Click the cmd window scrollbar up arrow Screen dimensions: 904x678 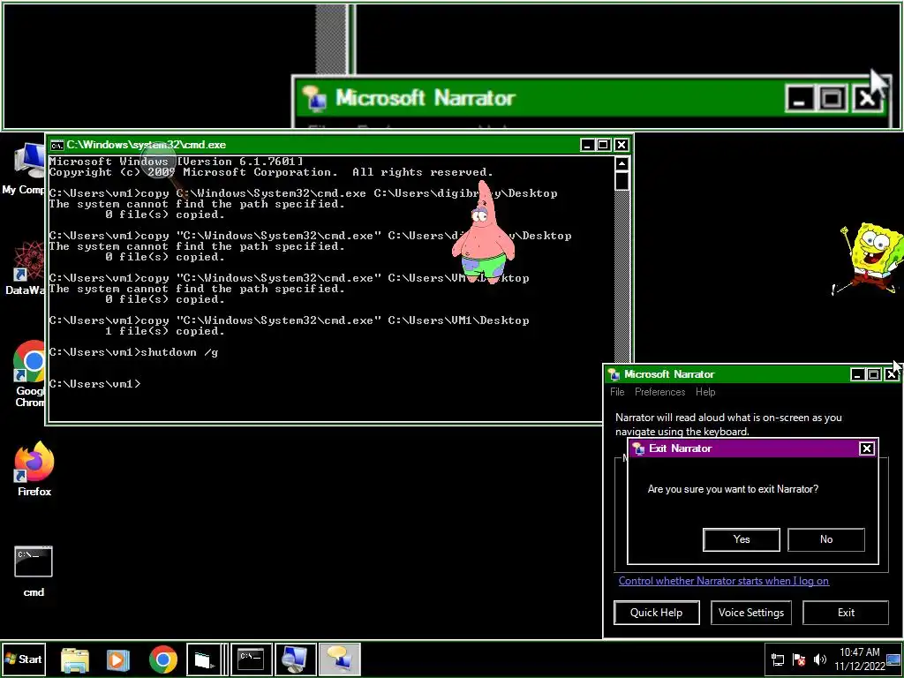[x=621, y=163]
